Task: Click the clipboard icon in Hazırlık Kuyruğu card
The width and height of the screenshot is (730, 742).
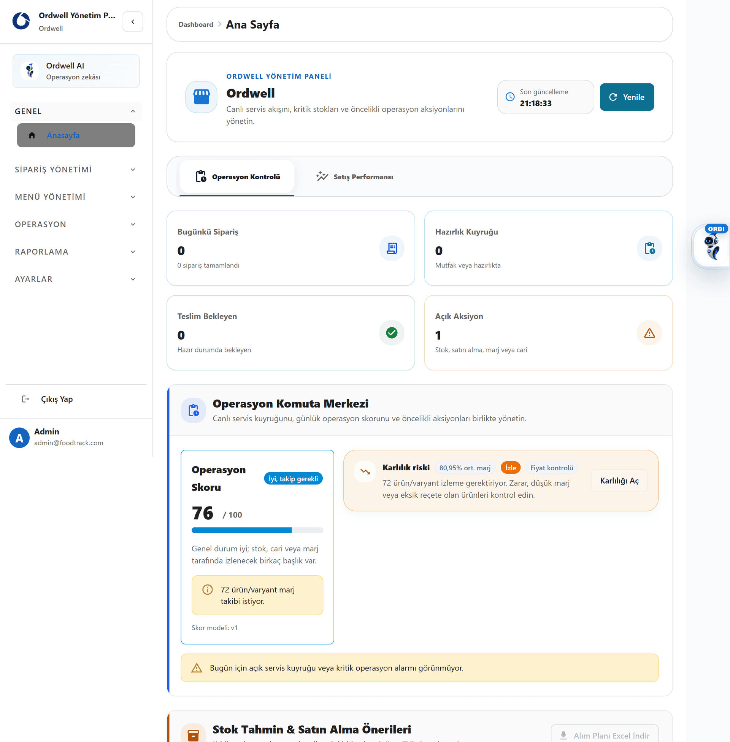Action: point(649,248)
